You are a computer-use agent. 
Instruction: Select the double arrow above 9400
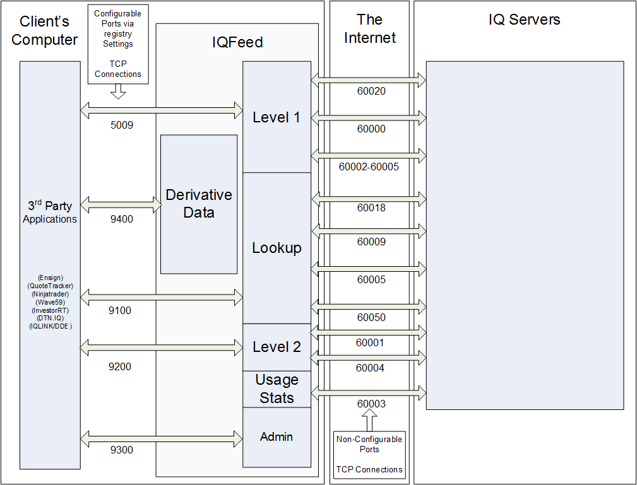[121, 204]
